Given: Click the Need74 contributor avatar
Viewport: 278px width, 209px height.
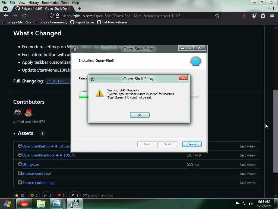Looking at the screenshot, I should click(29, 112).
